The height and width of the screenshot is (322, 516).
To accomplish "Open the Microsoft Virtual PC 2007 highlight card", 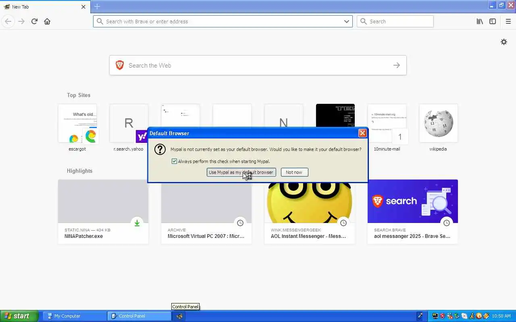I will tap(206, 213).
